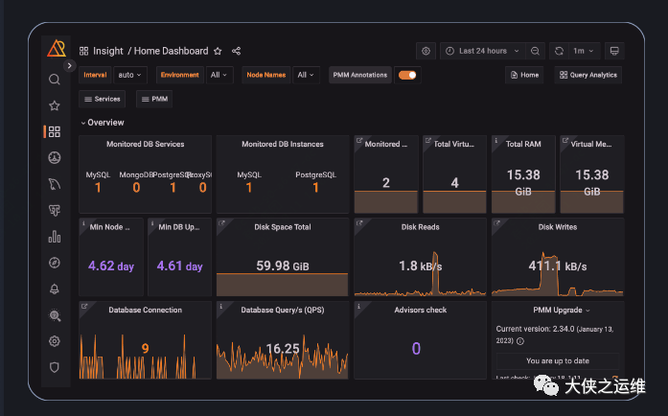Open the Monitored DB Services panel title

(146, 144)
